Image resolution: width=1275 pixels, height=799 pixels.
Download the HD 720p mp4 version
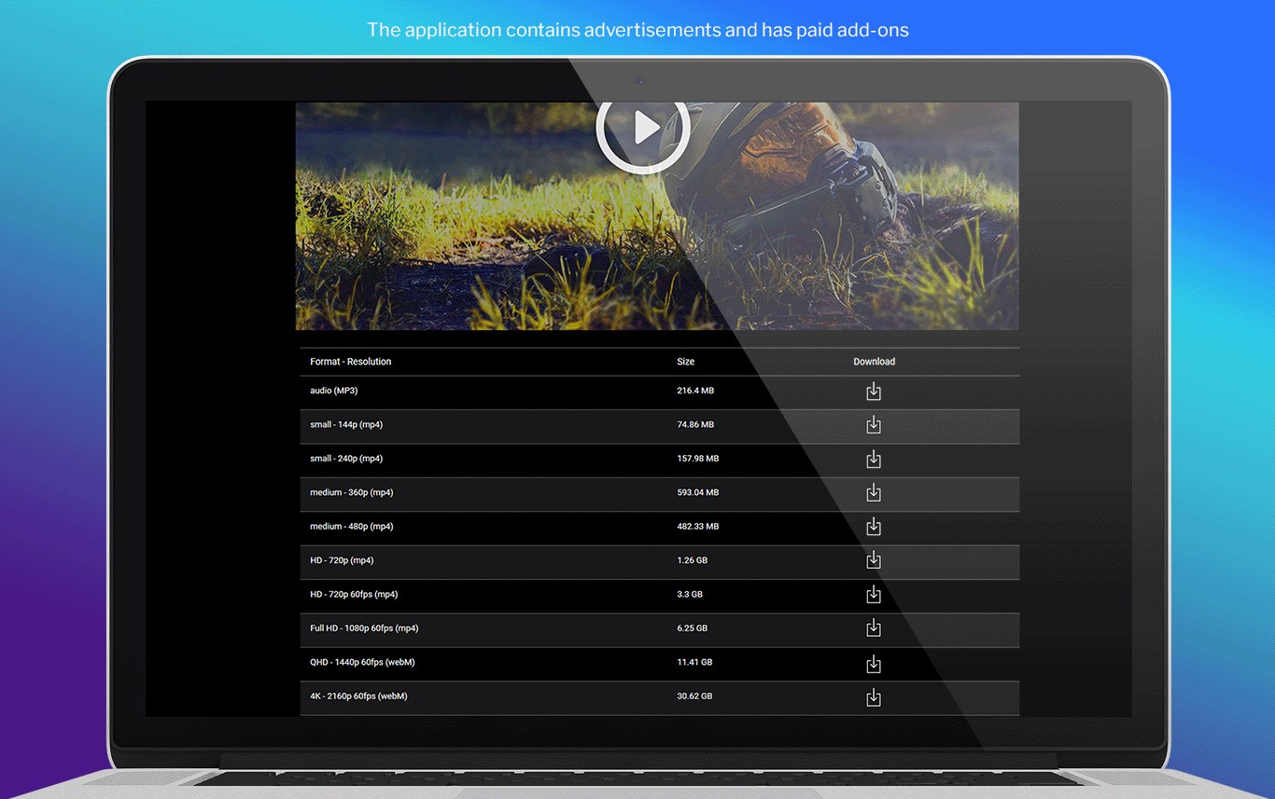tap(874, 560)
